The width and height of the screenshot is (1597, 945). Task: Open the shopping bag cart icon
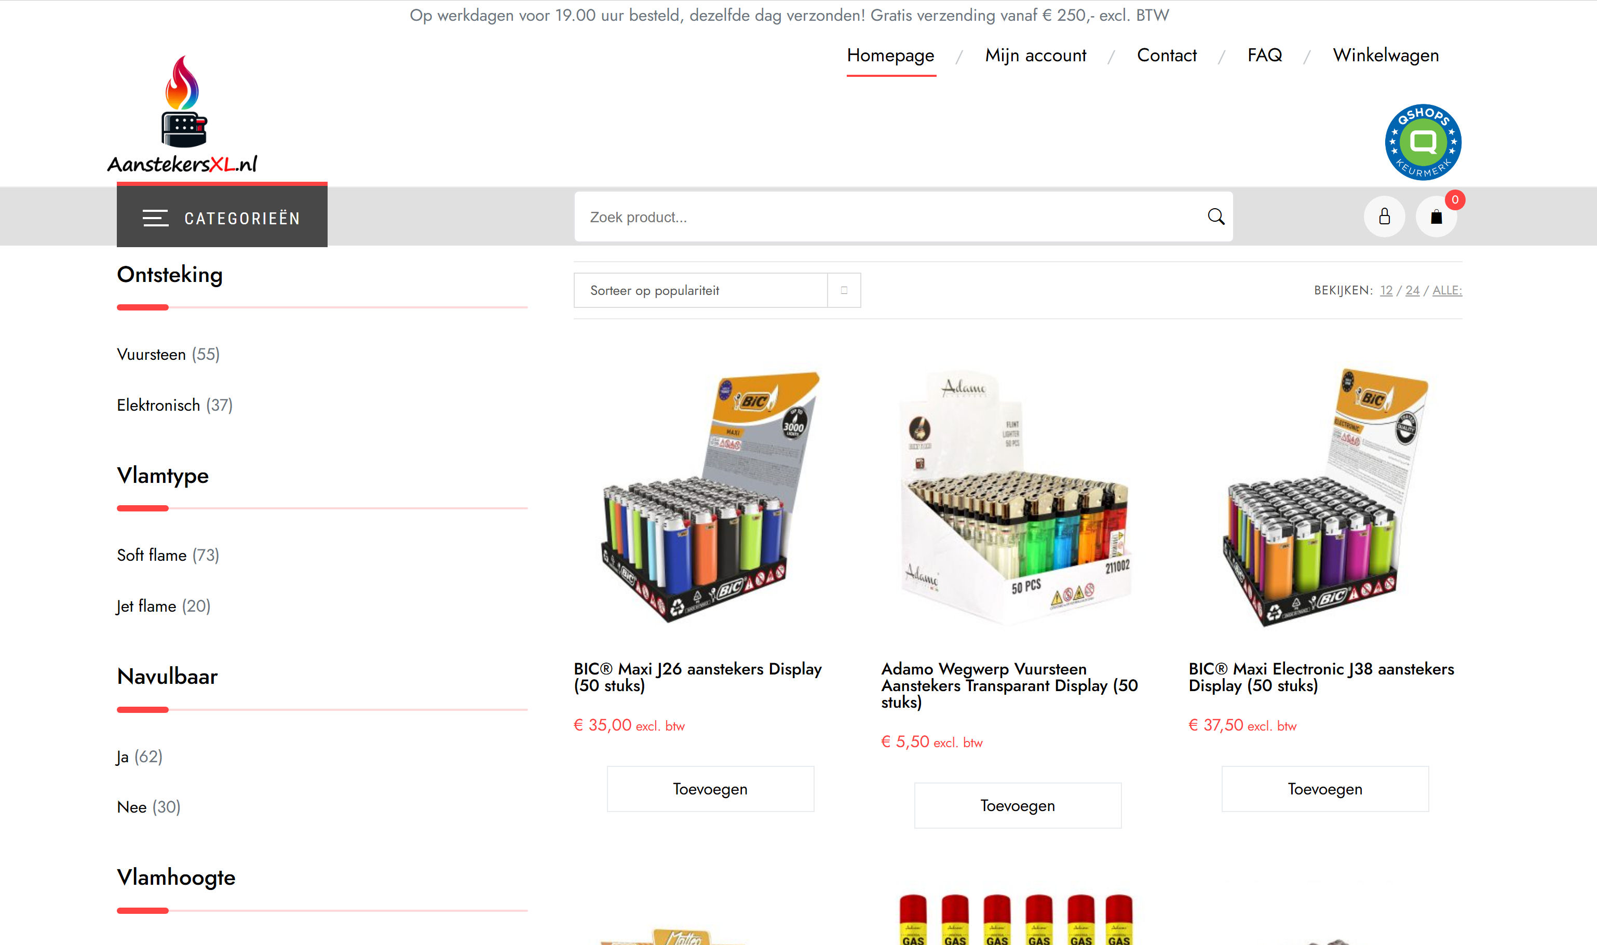[x=1436, y=217]
